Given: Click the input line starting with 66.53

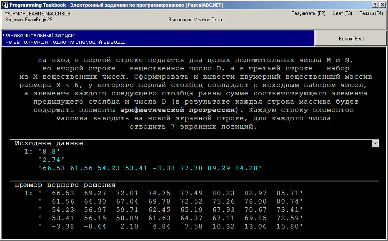Looking at the screenshot, I should pyautogui.click(x=150, y=168).
